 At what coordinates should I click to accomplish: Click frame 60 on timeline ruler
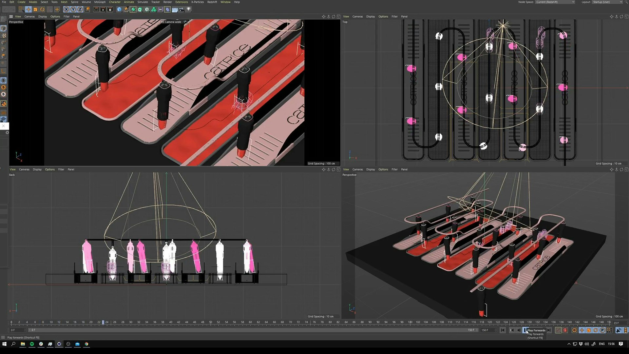[x=250, y=322]
